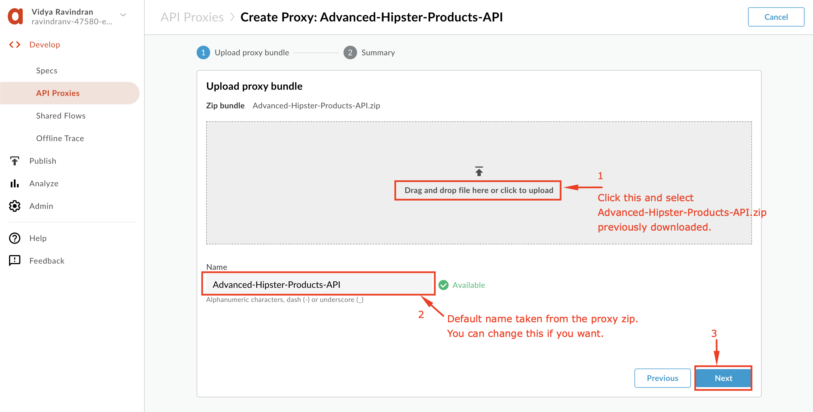813x412 pixels.
Task: Click the Apigee logo icon
Action: pos(15,17)
